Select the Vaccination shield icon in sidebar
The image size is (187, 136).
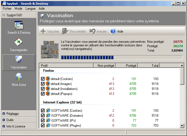coord(19,60)
